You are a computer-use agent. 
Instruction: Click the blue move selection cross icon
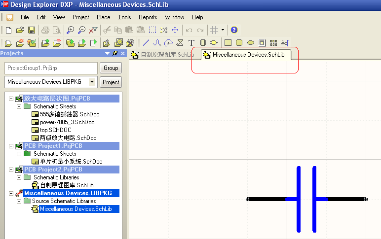(175, 30)
